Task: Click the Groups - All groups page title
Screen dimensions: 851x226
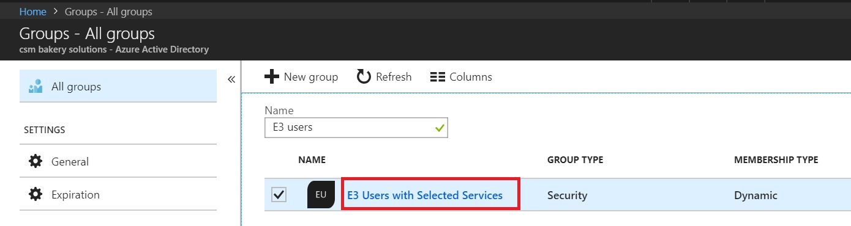Action: click(x=87, y=33)
